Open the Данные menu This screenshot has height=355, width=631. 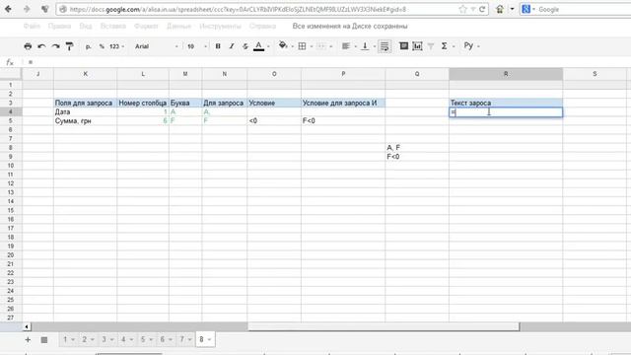click(x=178, y=27)
